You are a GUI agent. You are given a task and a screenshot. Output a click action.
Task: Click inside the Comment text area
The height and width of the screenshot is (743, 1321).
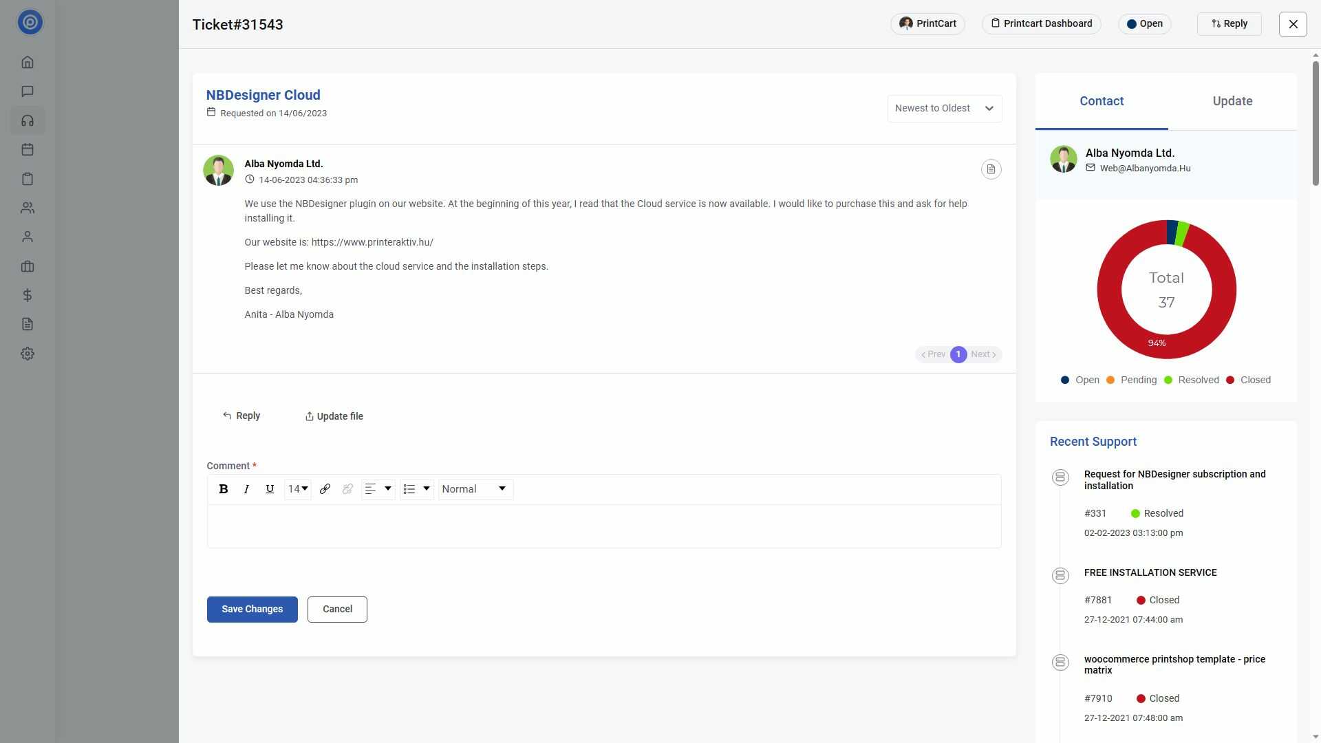pyautogui.click(x=603, y=526)
